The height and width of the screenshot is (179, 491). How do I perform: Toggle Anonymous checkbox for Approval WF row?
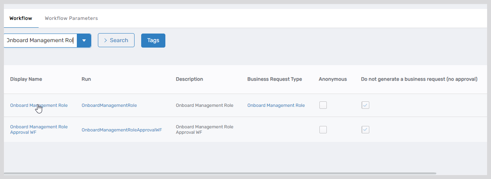click(323, 129)
